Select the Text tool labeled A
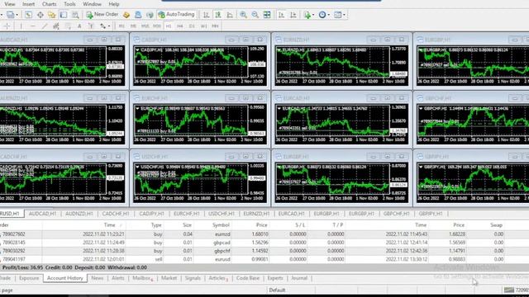This screenshot has width=529, height=297. click(x=79, y=26)
